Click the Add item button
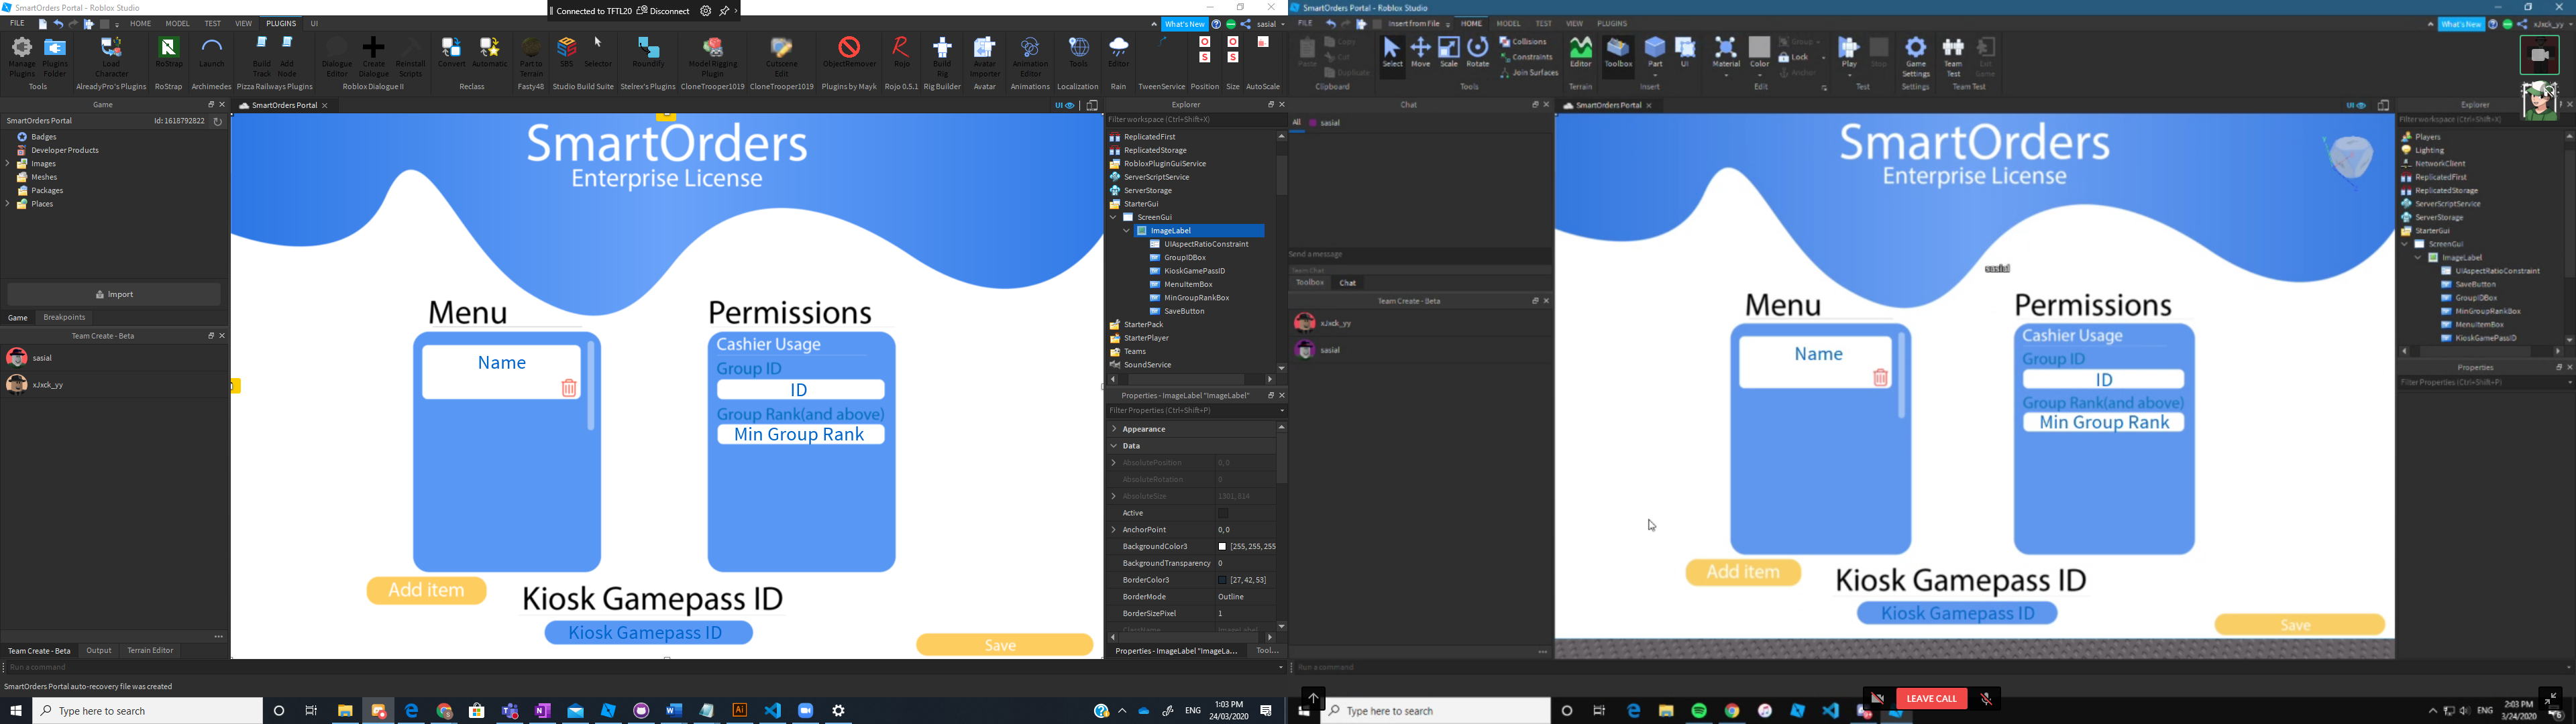This screenshot has width=2576, height=724. tap(426, 590)
